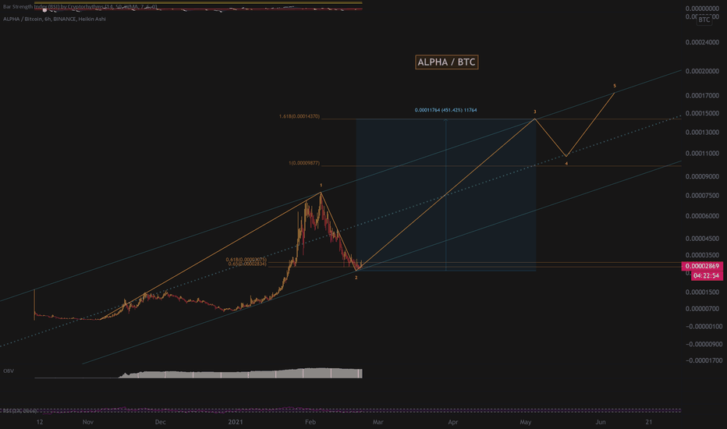Click -0.00000900 on the price axis
727x429 pixels.
pos(702,344)
